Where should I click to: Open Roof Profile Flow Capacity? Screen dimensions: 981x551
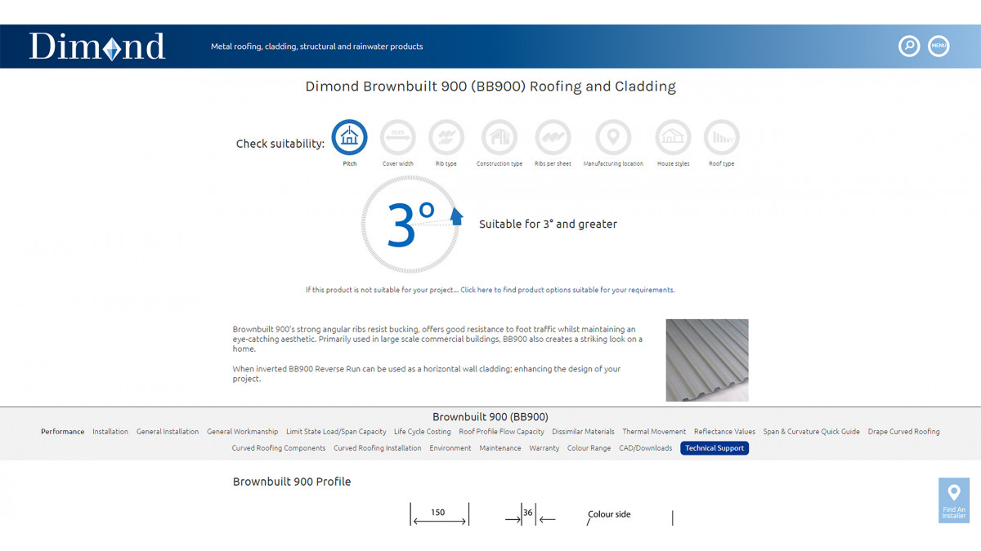(501, 432)
